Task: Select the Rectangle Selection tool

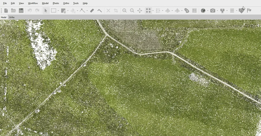Action: 54,11
